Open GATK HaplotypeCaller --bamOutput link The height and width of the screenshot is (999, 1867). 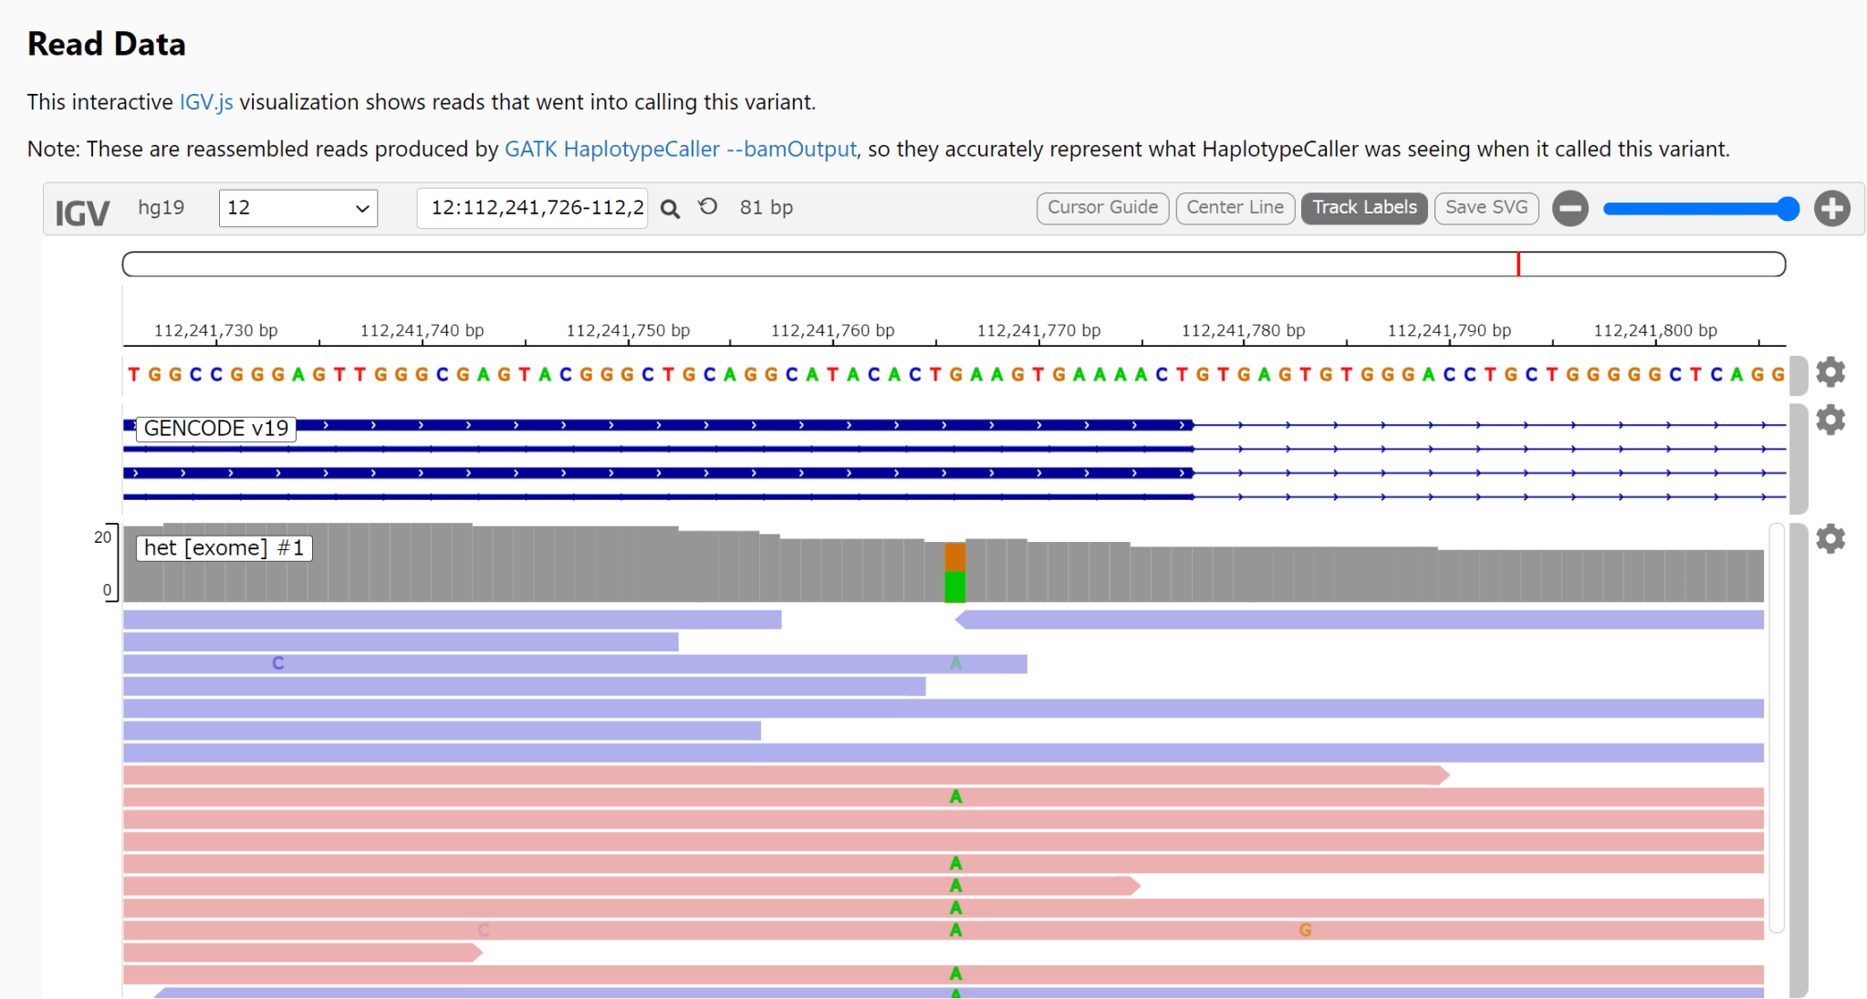point(680,149)
